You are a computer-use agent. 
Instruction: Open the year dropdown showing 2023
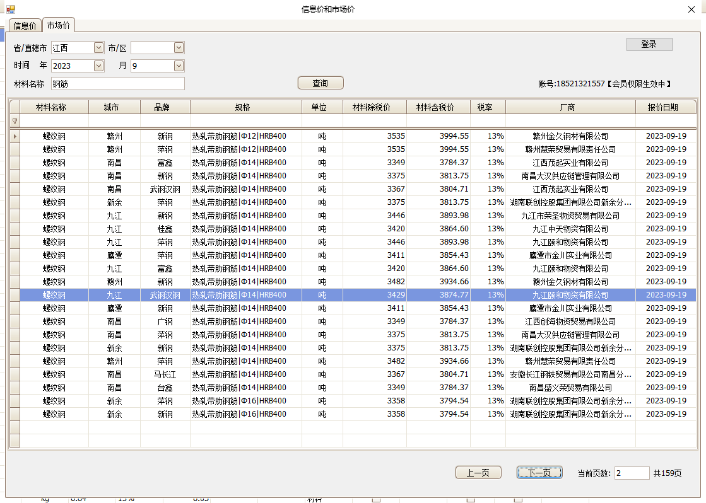98,66
